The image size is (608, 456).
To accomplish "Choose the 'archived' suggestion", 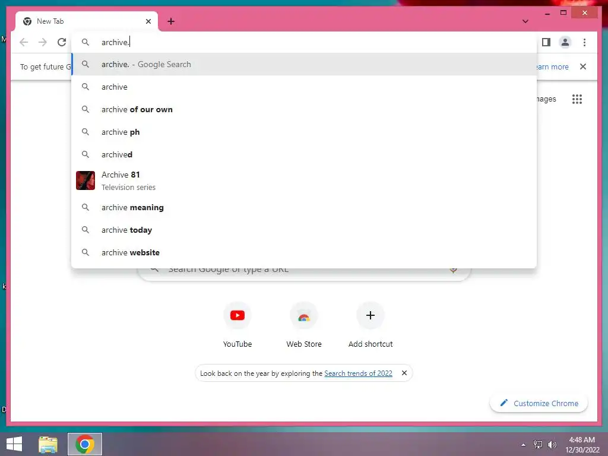I will coord(304,154).
